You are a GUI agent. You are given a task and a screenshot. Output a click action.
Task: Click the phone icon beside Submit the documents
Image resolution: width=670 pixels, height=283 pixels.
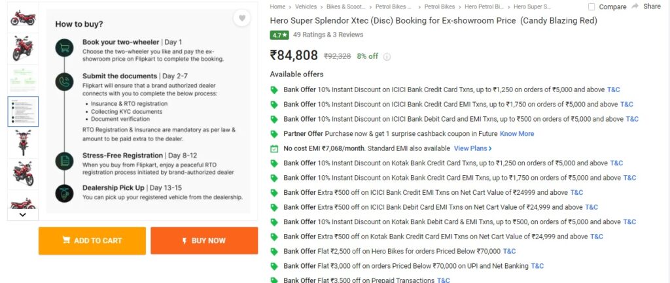[x=65, y=82]
